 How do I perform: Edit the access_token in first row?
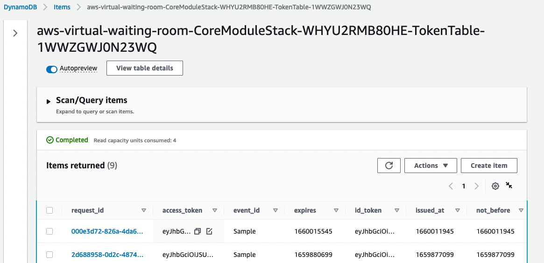pos(209,231)
